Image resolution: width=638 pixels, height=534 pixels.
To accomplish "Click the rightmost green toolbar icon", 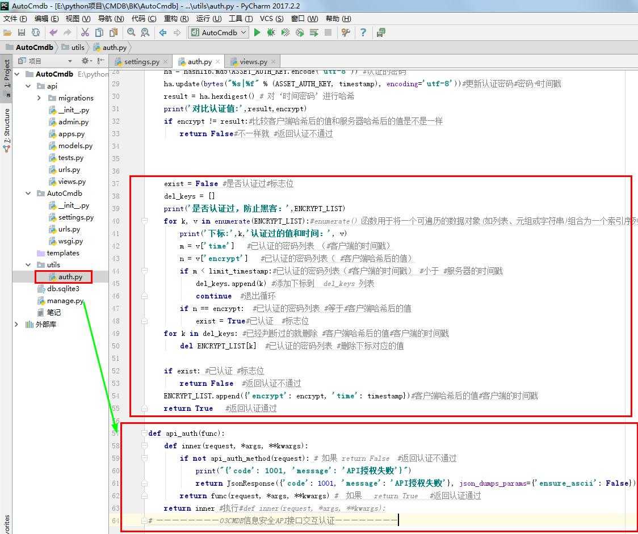I will point(381,32).
